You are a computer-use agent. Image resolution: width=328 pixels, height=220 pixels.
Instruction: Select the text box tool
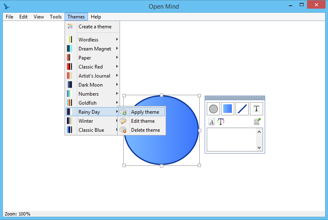(256, 109)
